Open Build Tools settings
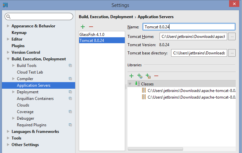This screenshot has width=242, height=153. point(27,66)
